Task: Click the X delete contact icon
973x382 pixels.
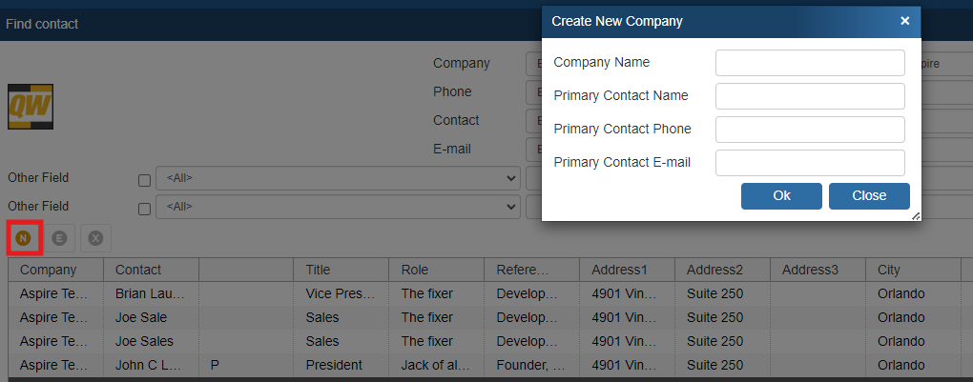Action: pyautogui.click(x=95, y=237)
